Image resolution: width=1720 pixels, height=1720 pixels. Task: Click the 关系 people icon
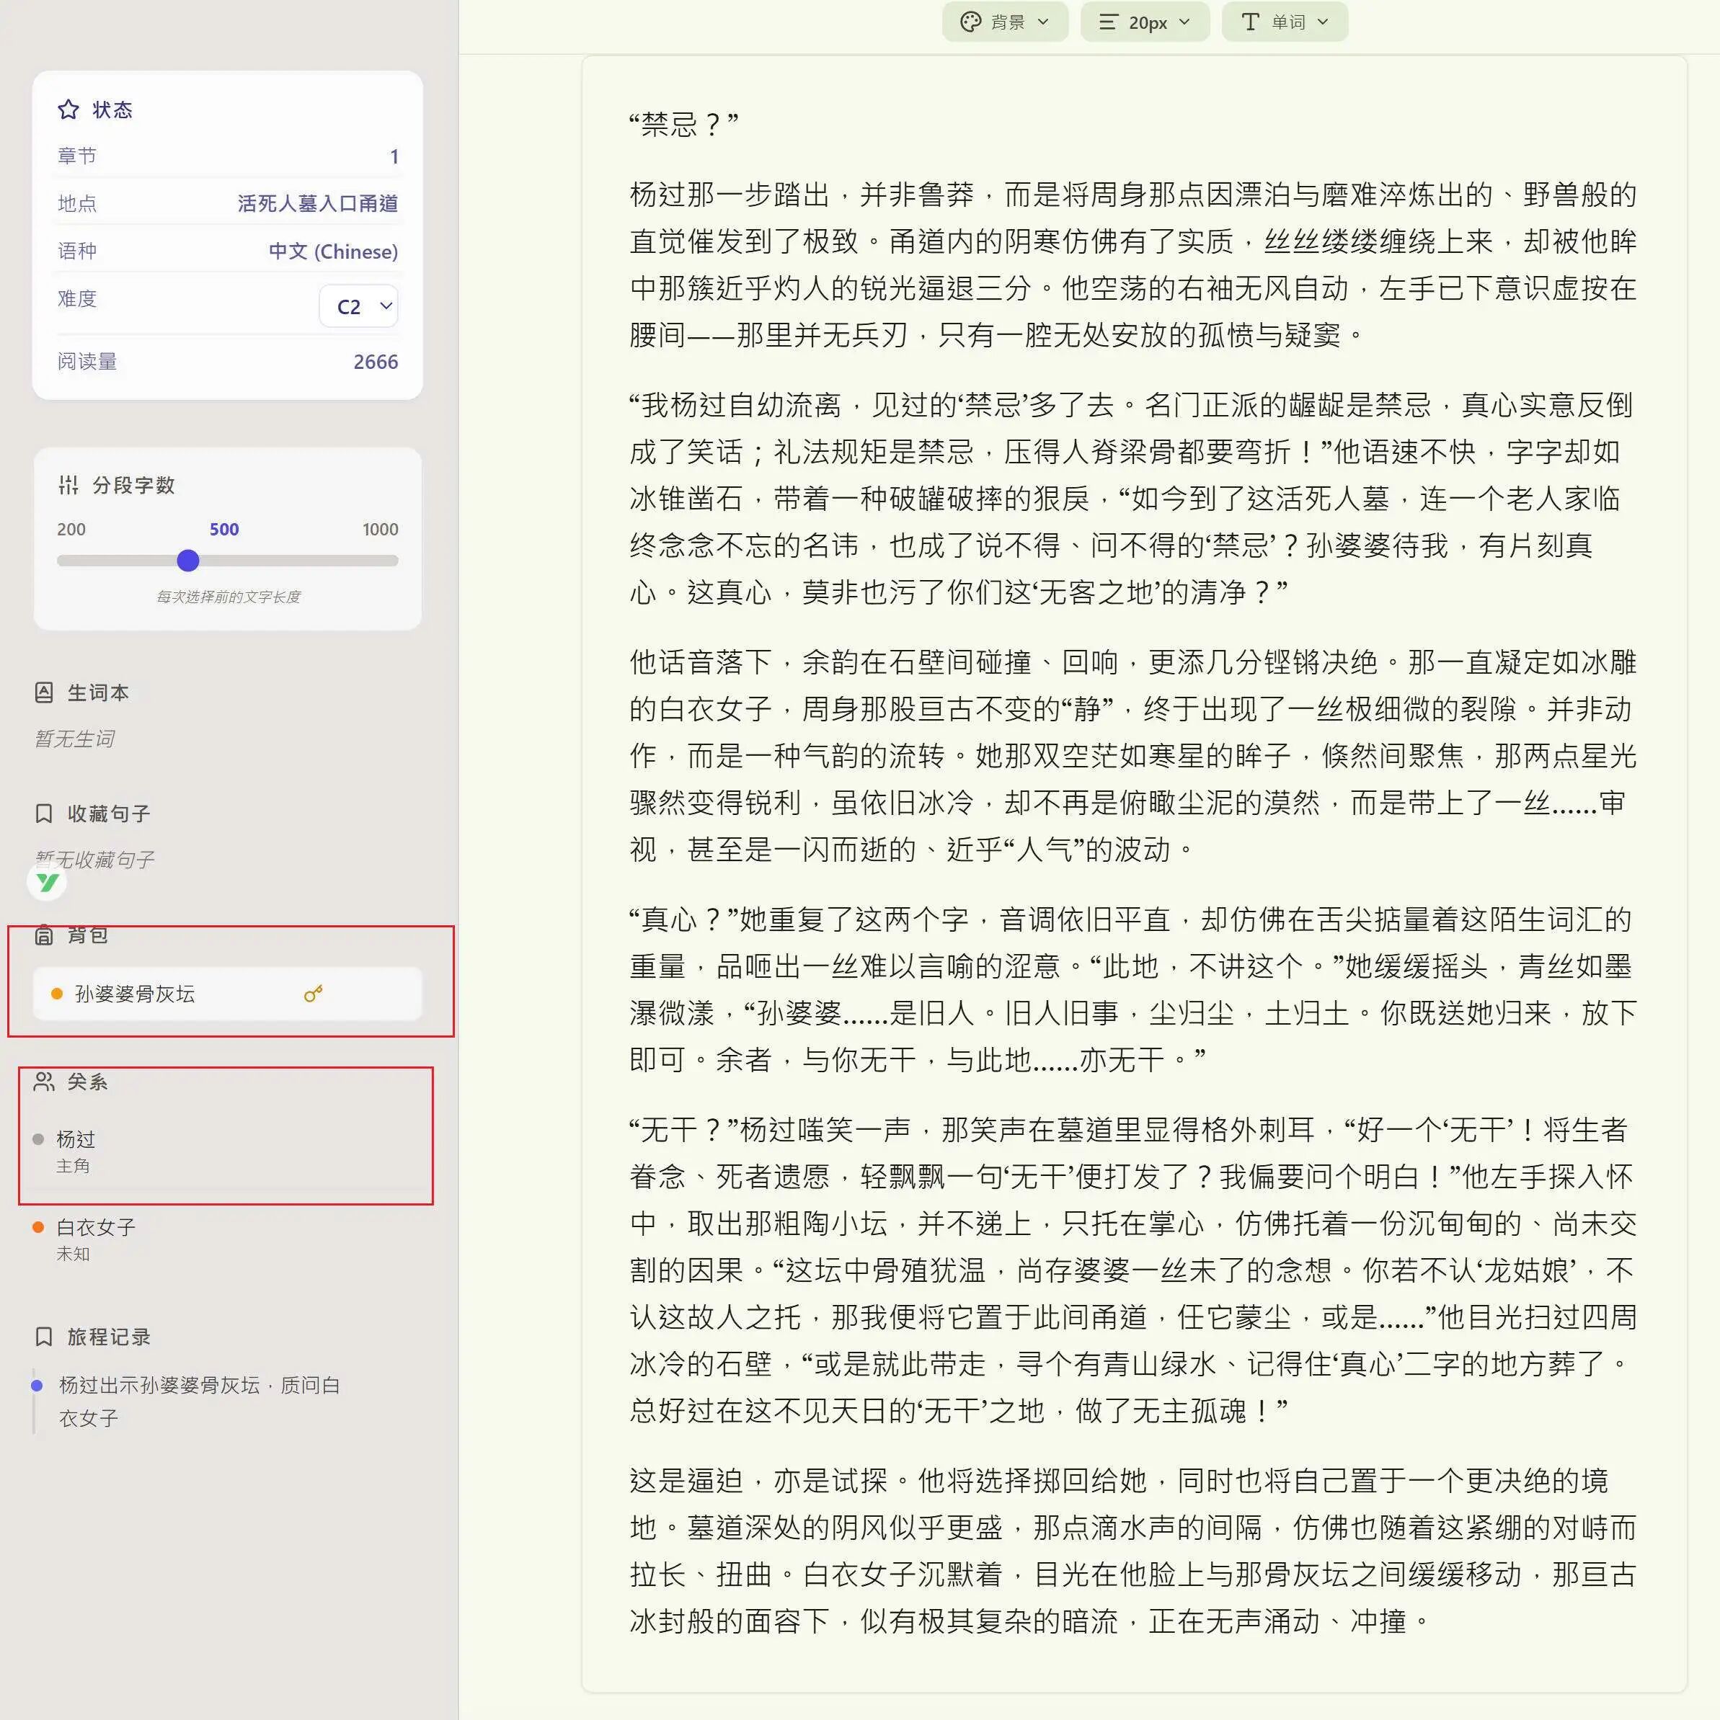point(46,1082)
